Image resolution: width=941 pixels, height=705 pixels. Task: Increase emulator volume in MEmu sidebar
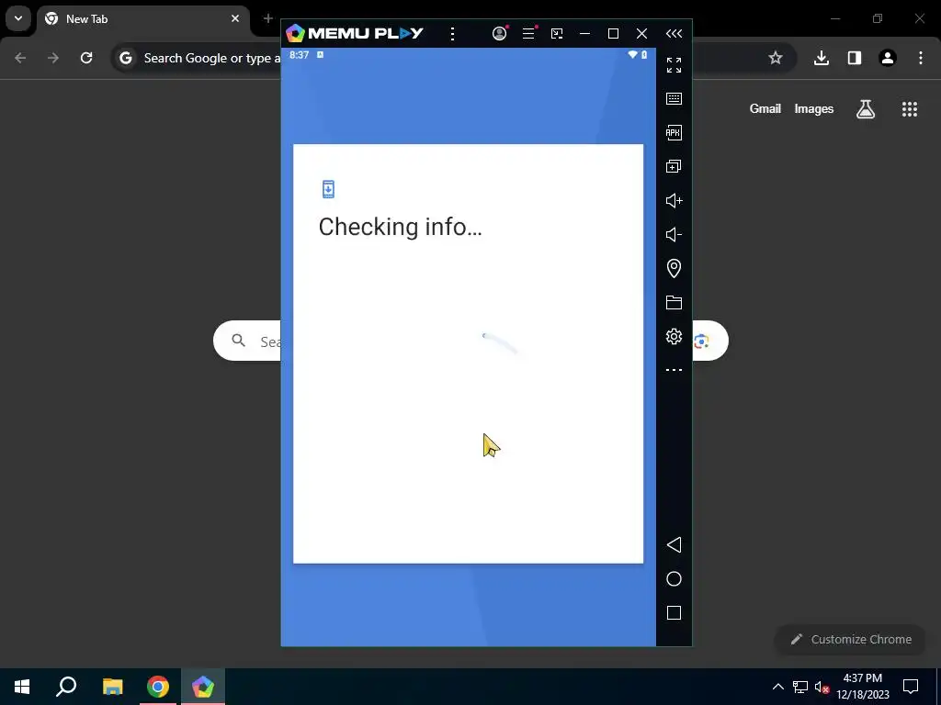click(x=674, y=200)
